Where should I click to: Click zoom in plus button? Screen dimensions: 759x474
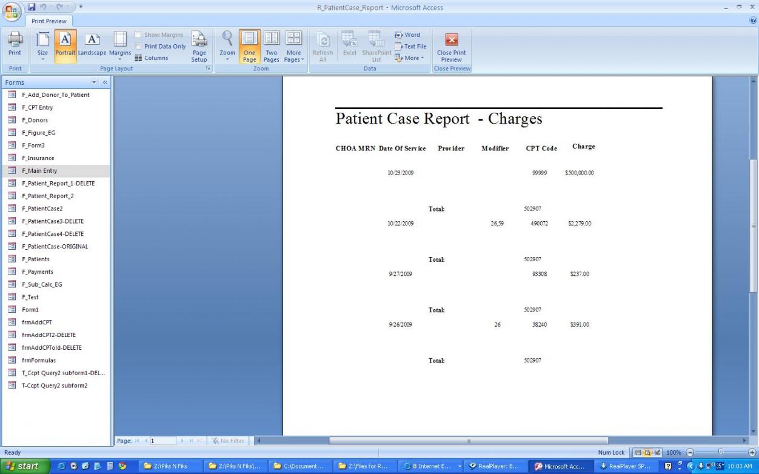coord(752,452)
